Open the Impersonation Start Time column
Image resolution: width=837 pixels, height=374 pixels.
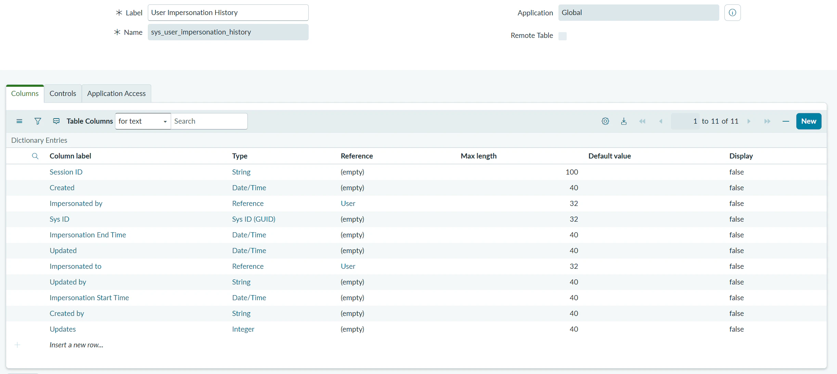[x=89, y=298]
